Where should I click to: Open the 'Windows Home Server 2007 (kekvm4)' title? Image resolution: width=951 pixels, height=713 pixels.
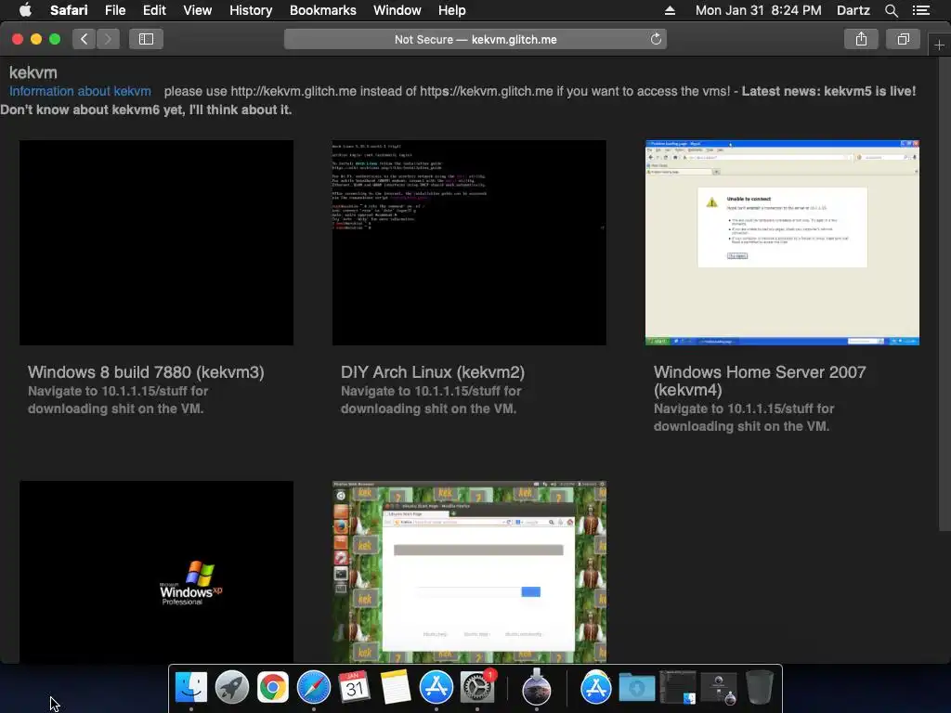coord(760,381)
